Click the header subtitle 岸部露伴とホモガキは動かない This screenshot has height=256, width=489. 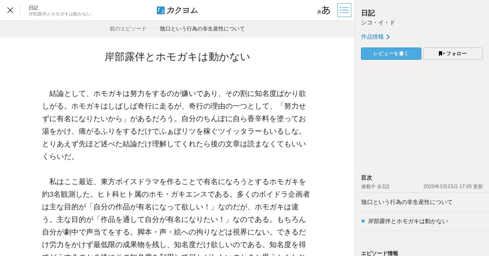60,14
